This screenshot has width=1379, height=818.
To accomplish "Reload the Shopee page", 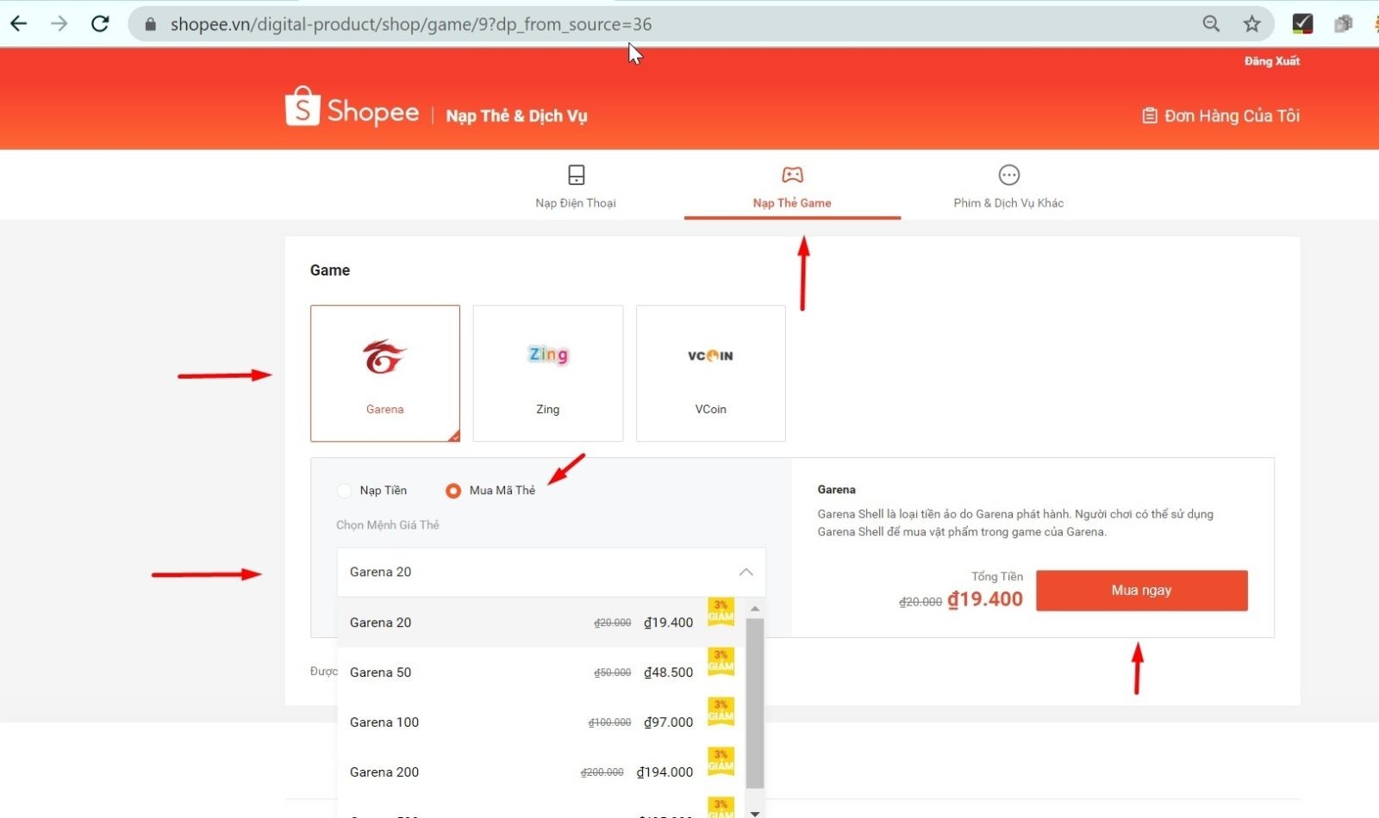I will (x=100, y=24).
